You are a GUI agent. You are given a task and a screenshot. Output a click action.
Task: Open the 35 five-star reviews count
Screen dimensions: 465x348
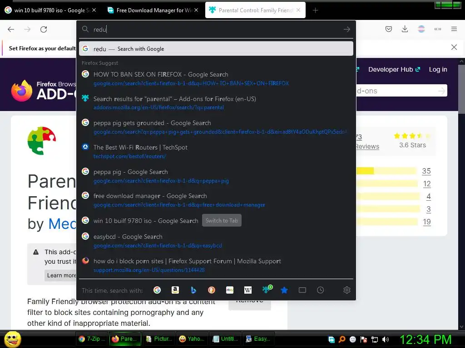tap(426, 171)
